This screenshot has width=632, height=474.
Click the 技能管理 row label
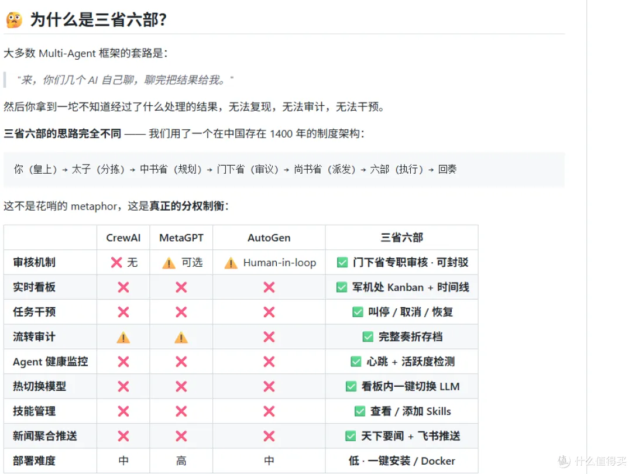coord(35,411)
